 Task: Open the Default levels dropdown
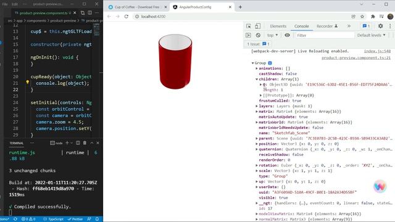371,35
